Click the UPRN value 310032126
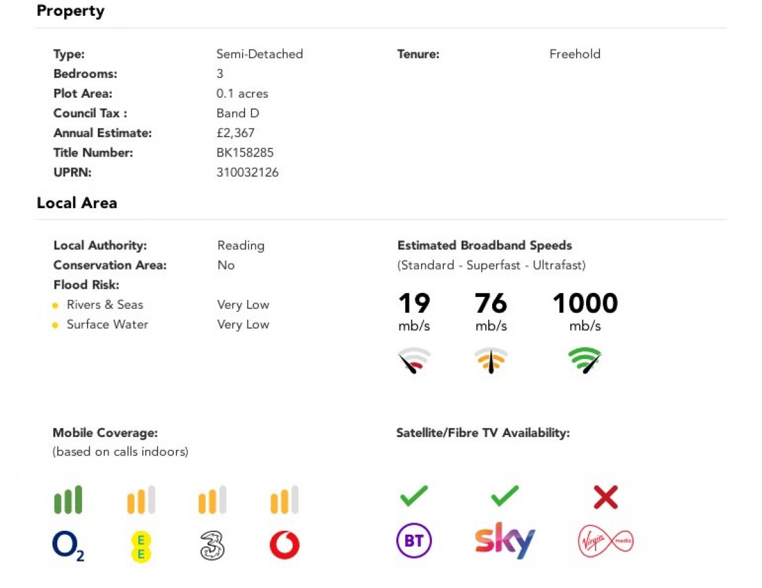This screenshot has width=762, height=588. pyautogui.click(x=247, y=173)
